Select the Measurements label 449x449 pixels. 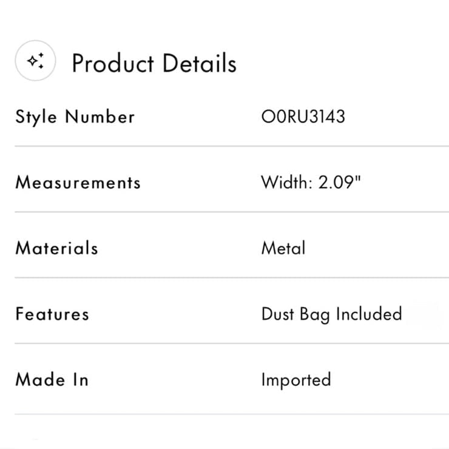tap(78, 183)
